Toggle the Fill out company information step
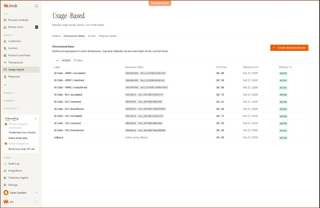 [x=6, y=124]
